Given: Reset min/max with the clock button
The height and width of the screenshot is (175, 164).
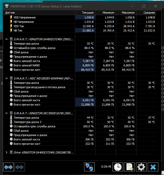Looking at the screenshot, I should (118, 167).
